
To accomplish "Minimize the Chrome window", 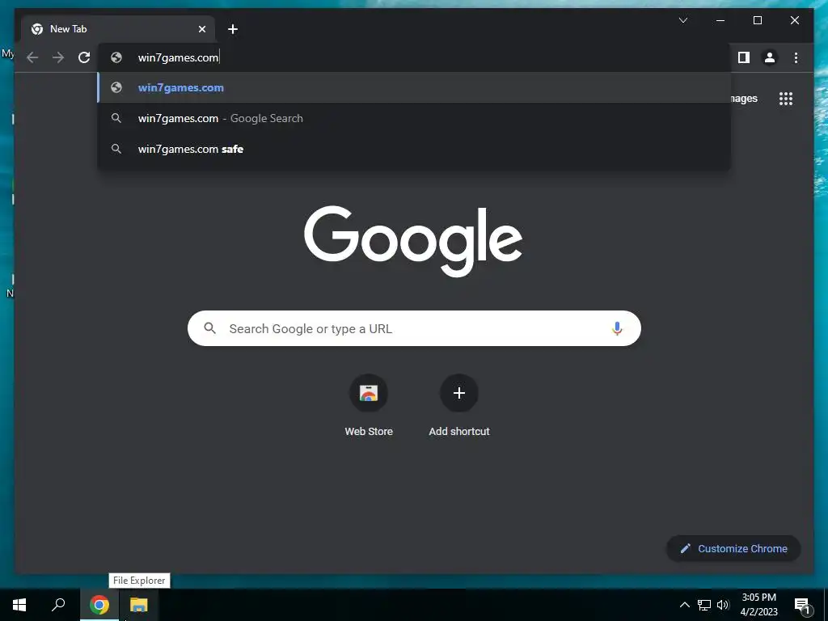I will pyautogui.click(x=720, y=20).
